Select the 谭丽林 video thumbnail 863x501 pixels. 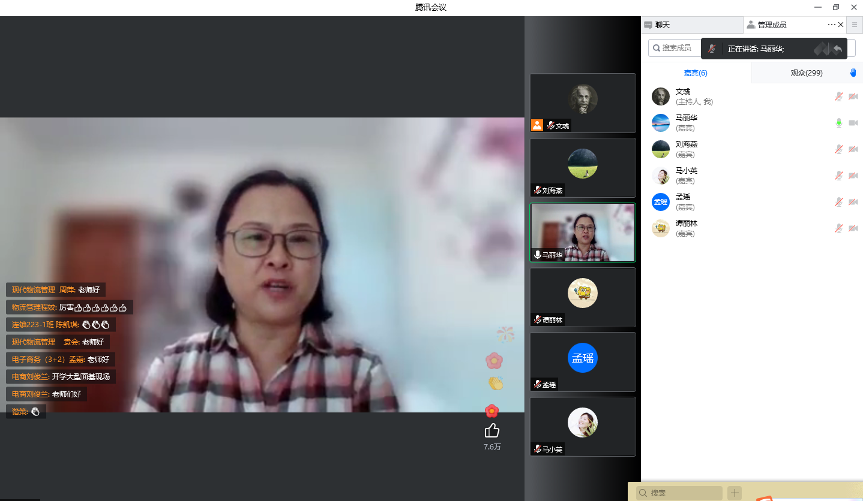pos(583,297)
